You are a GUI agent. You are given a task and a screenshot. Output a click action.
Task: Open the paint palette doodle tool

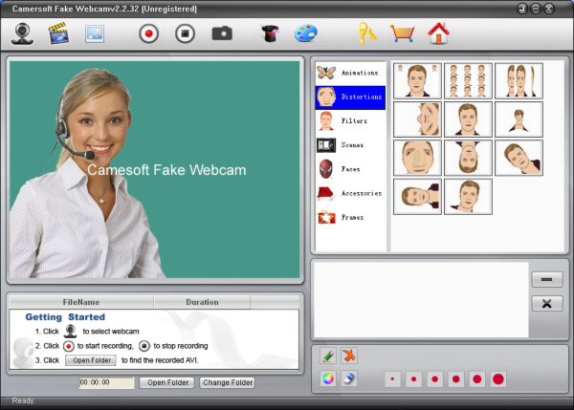[304, 33]
